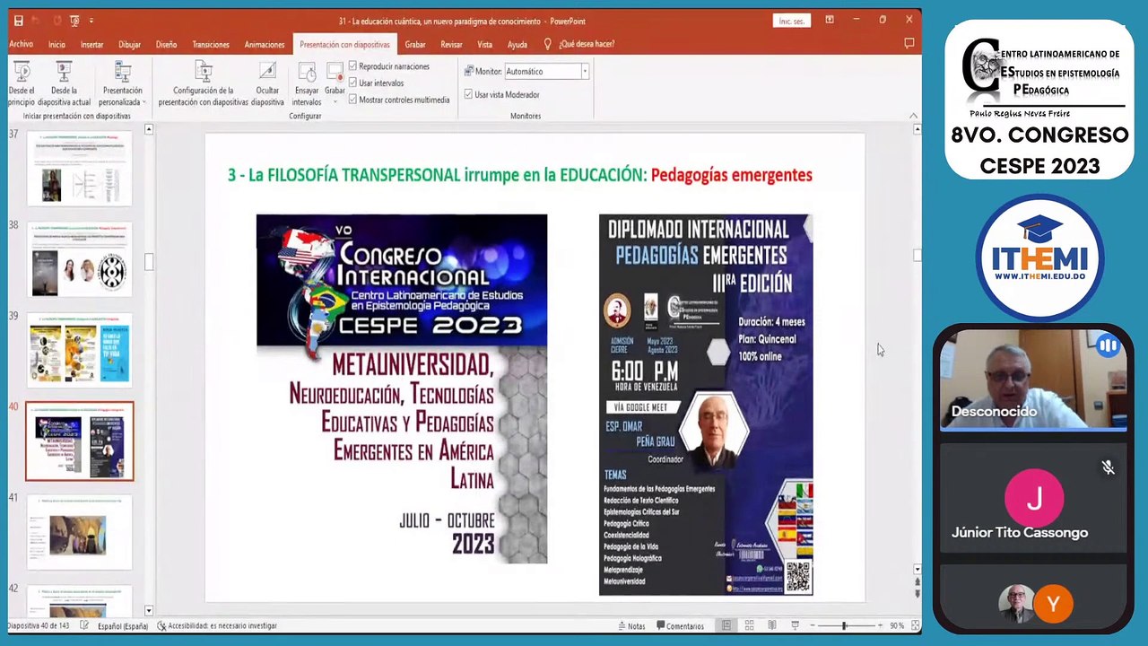This screenshot has height=646, width=1148.
Task: Start Slide Show from status bar icon
Action: tap(795, 625)
